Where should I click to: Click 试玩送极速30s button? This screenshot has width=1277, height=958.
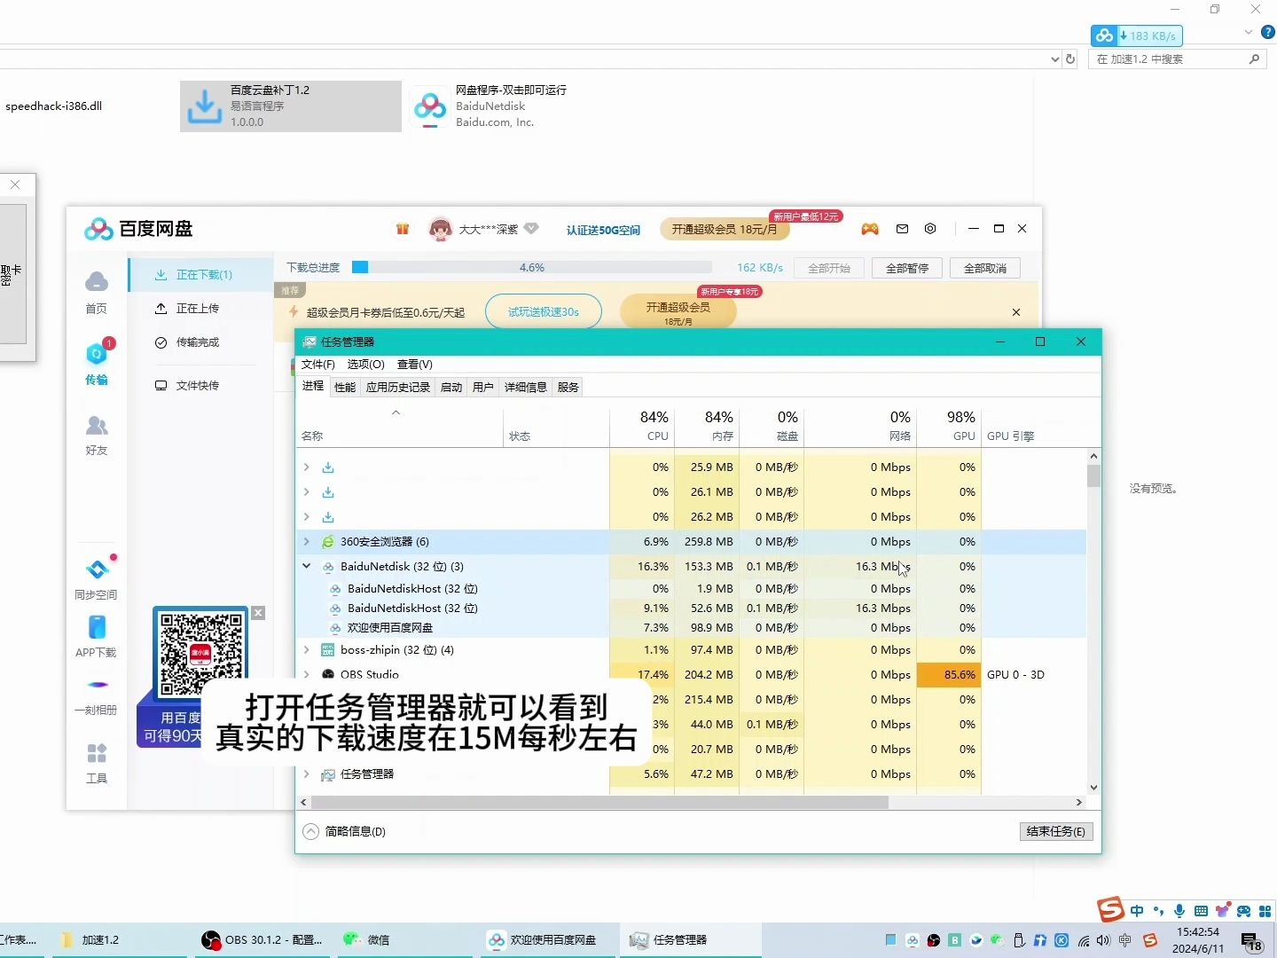pos(544,312)
